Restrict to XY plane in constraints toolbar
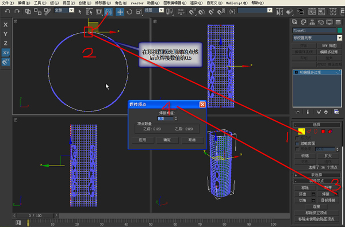The width and height of the screenshot is (345, 227). 6,52
